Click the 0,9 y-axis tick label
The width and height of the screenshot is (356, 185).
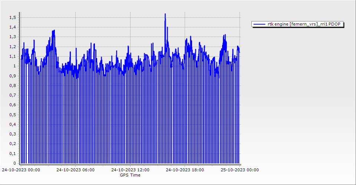[13, 76]
